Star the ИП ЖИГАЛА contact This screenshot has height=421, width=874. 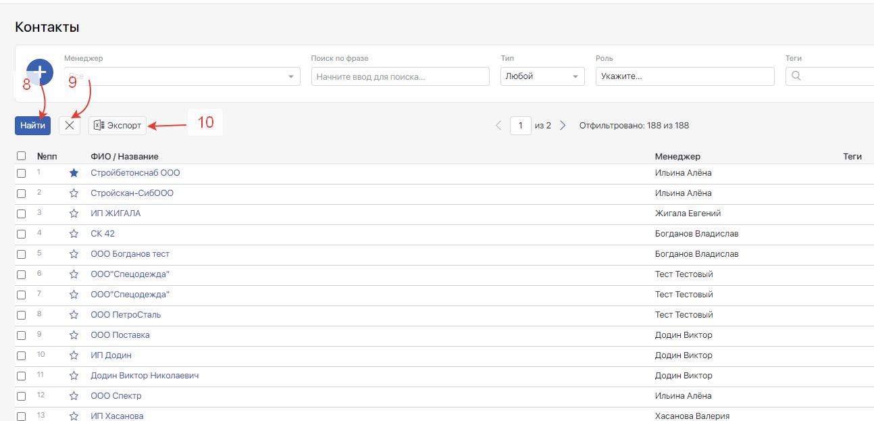[x=74, y=214]
